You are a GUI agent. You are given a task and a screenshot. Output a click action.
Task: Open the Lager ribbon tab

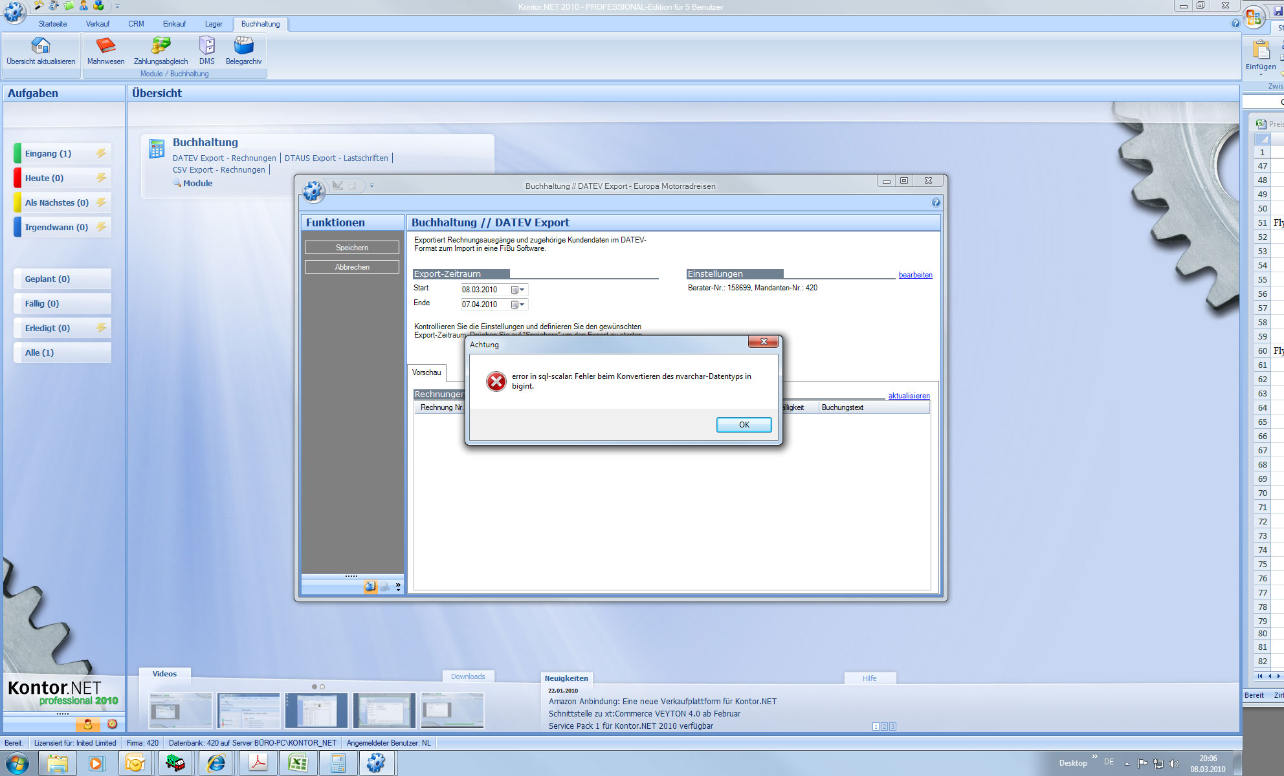(214, 24)
